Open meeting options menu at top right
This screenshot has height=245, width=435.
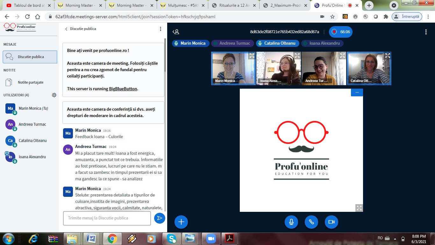click(426, 32)
